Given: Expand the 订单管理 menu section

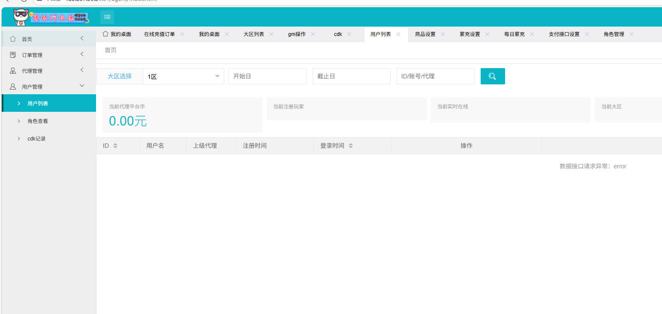Looking at the screenshot, I should click(x=48, y=54).
